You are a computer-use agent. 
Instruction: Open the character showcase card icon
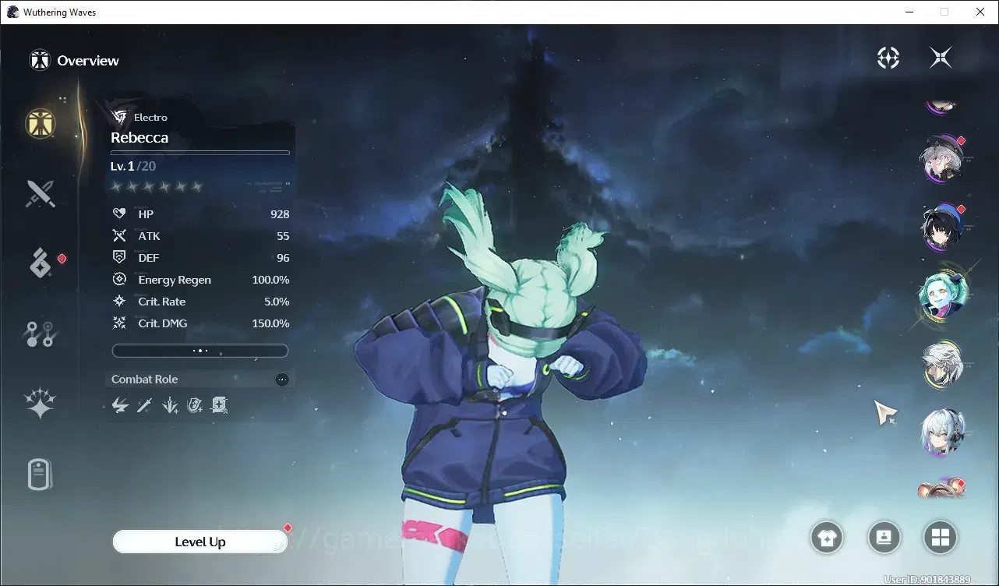click(x=884, y=537)
